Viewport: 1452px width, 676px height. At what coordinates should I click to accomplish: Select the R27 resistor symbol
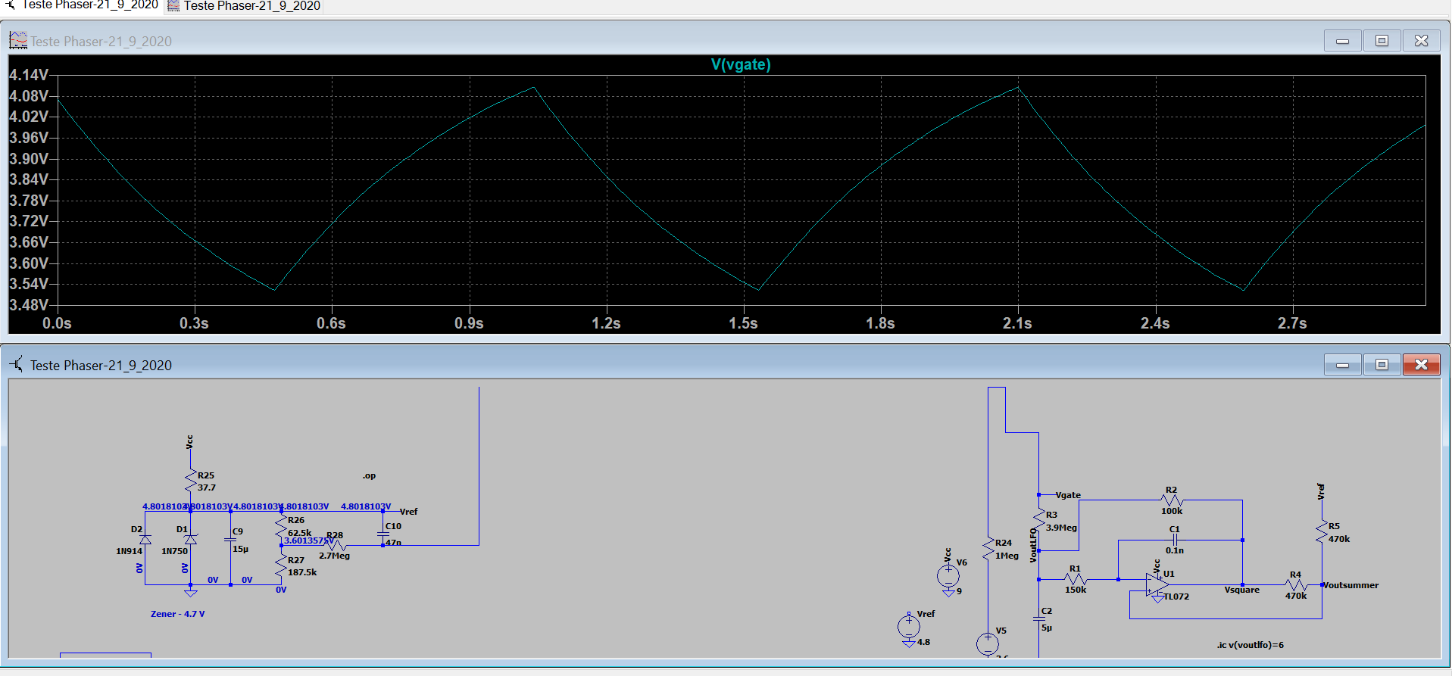281,565
